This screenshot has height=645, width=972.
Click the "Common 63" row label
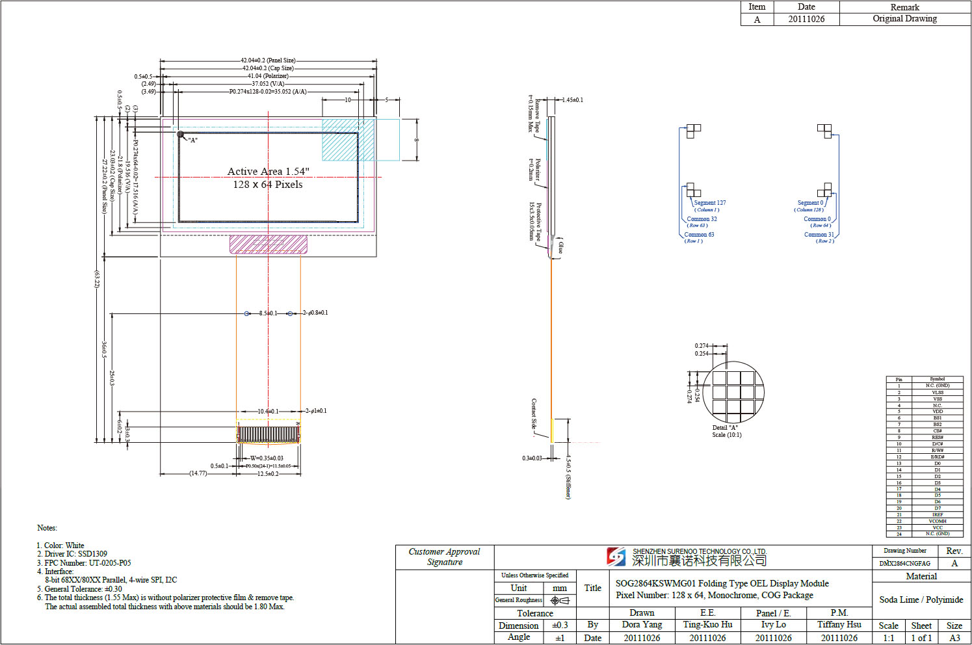699,235
